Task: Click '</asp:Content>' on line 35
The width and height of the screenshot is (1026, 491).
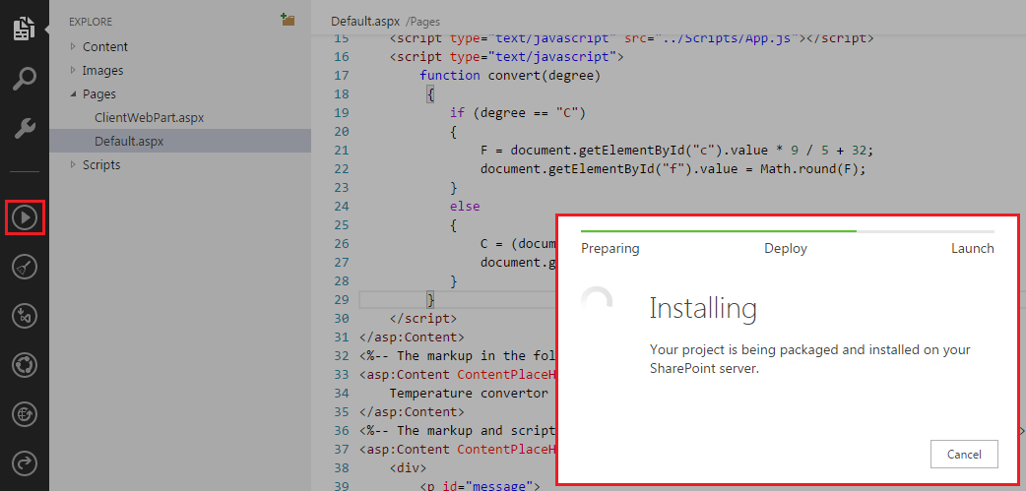Action: click(412, 412)
